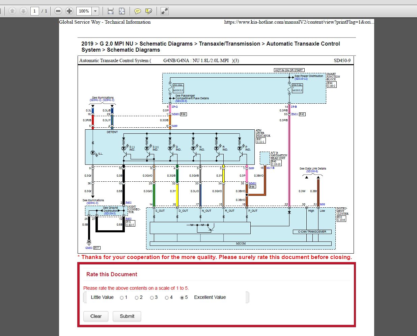Click the SD110-12 power distribution link

[x=301, y=79]
